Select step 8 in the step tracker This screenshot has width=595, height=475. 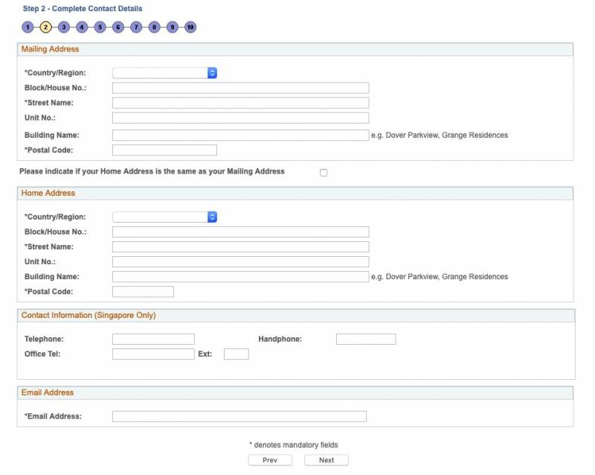[x=154, y=28]
